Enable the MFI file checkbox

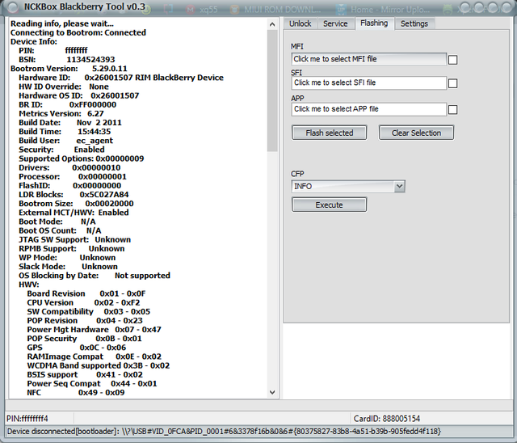(x=452, y=60)
